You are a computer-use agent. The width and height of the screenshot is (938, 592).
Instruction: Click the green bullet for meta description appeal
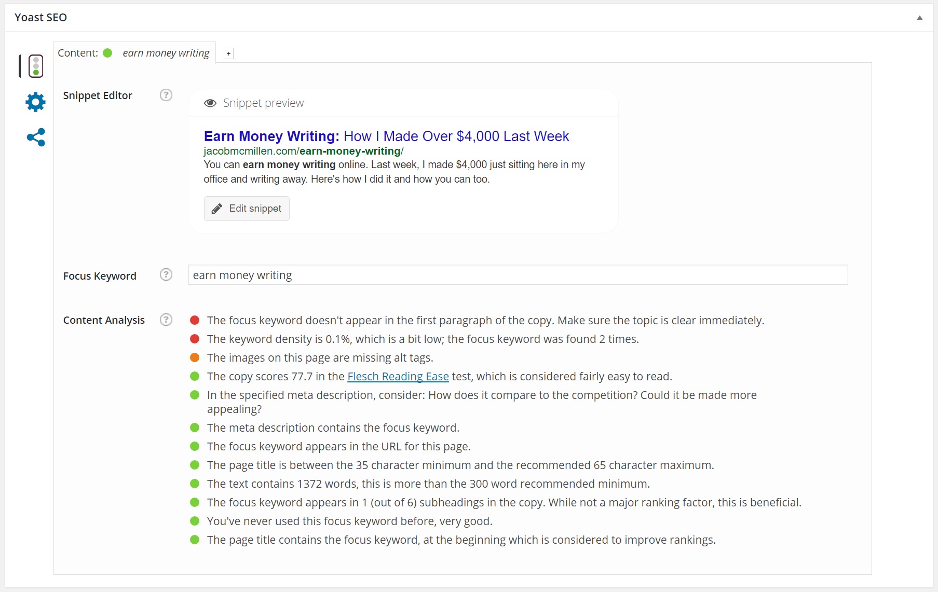195,395
